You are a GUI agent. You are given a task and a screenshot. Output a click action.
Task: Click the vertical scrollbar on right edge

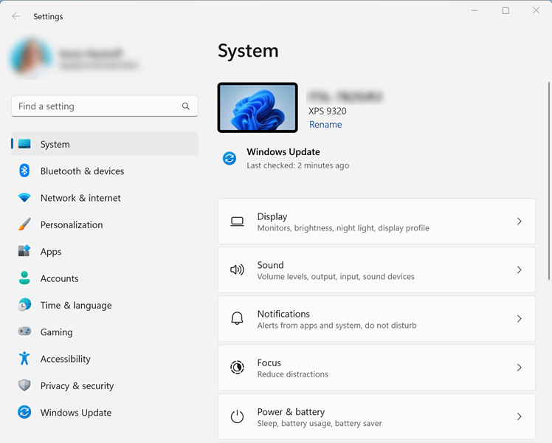click(548, 181)
